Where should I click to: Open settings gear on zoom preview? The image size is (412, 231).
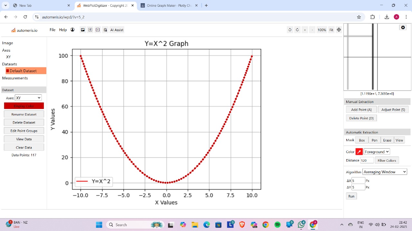pos(403,27)
